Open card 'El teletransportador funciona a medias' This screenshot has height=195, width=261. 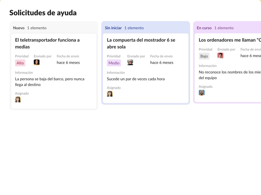[x=47, y=43]
